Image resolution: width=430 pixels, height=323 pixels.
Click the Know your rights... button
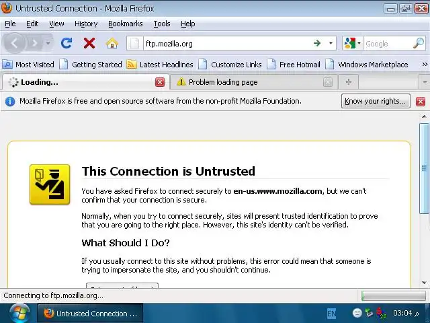[x=376, y=101]
